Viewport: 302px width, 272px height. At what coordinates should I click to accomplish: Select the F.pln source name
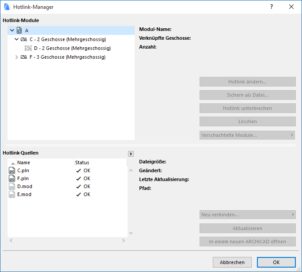point(23,178)
